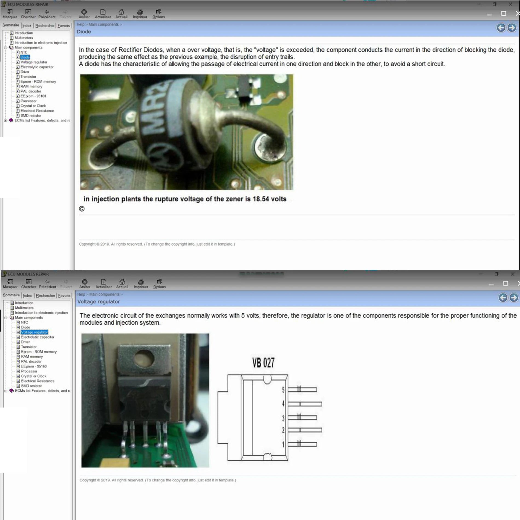Click round back arrow on Voltage regulator page

pyautogui.click(x=502, y=297)
